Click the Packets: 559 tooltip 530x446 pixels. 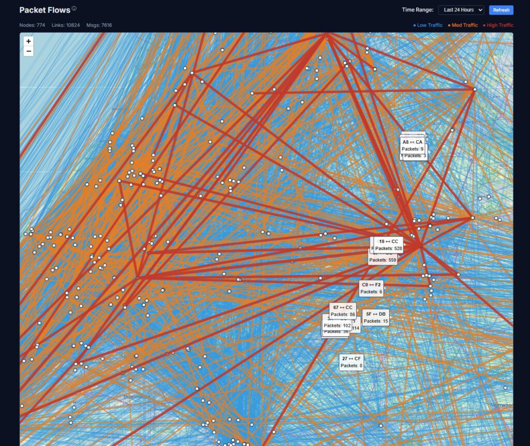pos(383,260)
